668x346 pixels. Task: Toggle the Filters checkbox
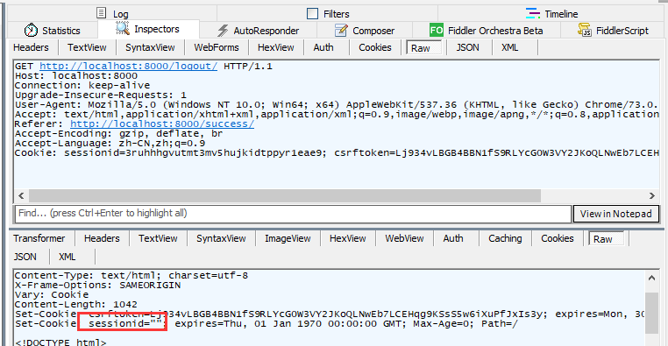[312, 14]
